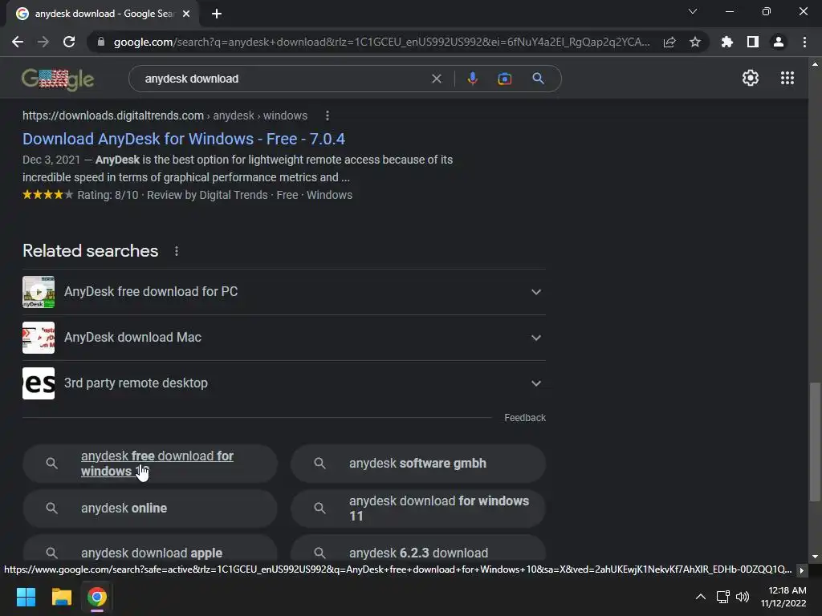
Task: Open the Google apps grid
Action: click(x=787, y=78)
